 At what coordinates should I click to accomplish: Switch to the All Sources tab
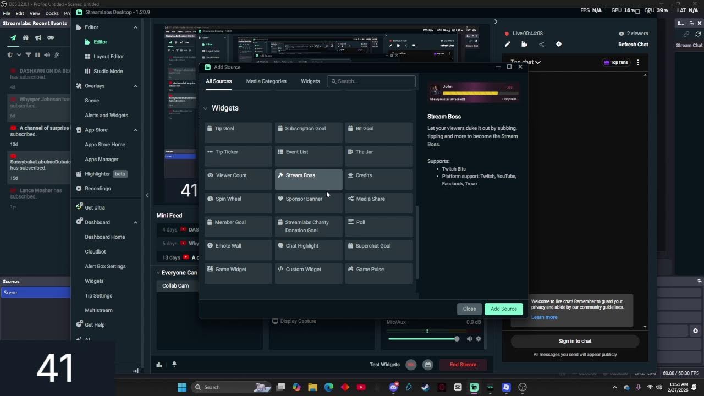[219, 81]
